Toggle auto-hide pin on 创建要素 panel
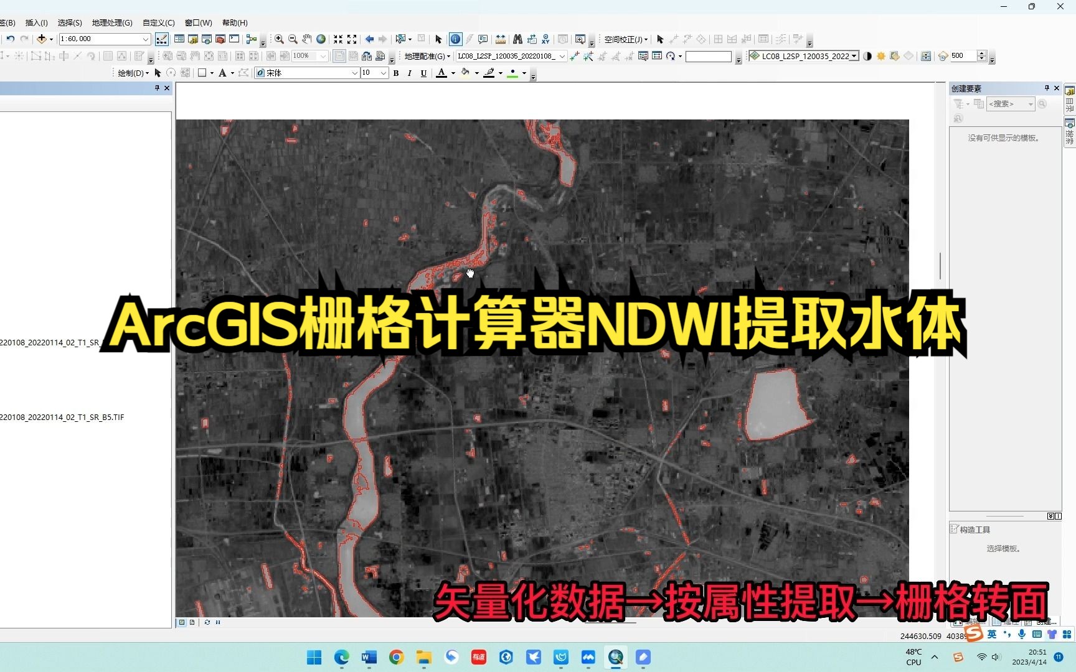Screen dimensions: 1076x672 pos(1047,88)
